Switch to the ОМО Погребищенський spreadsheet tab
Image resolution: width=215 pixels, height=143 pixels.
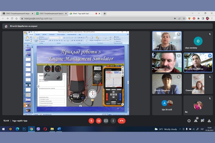tap(51, 13)
